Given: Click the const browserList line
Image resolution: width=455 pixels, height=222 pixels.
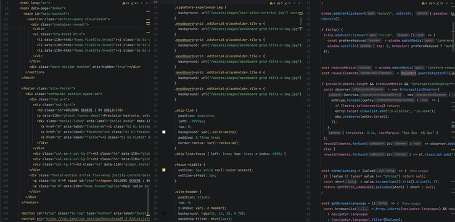Looking at the screenshot, I should [389, 209].
